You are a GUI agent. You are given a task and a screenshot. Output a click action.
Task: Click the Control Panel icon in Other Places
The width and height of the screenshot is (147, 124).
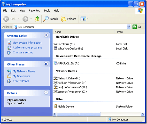tap(9, 81)
